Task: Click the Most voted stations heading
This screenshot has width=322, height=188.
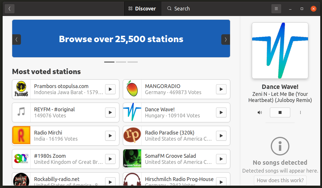Action: click(46, 71)
